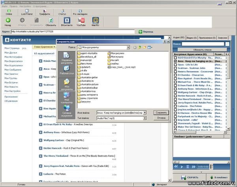Select the vk-music folder
237x187 pixels.
[x=83, y=74]
